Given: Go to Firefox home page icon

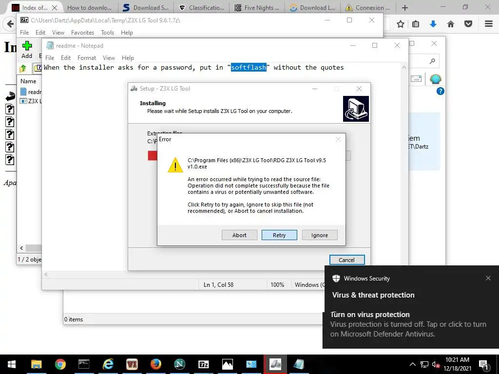Looking at the screenshot, I should click(x=450, y=24).
